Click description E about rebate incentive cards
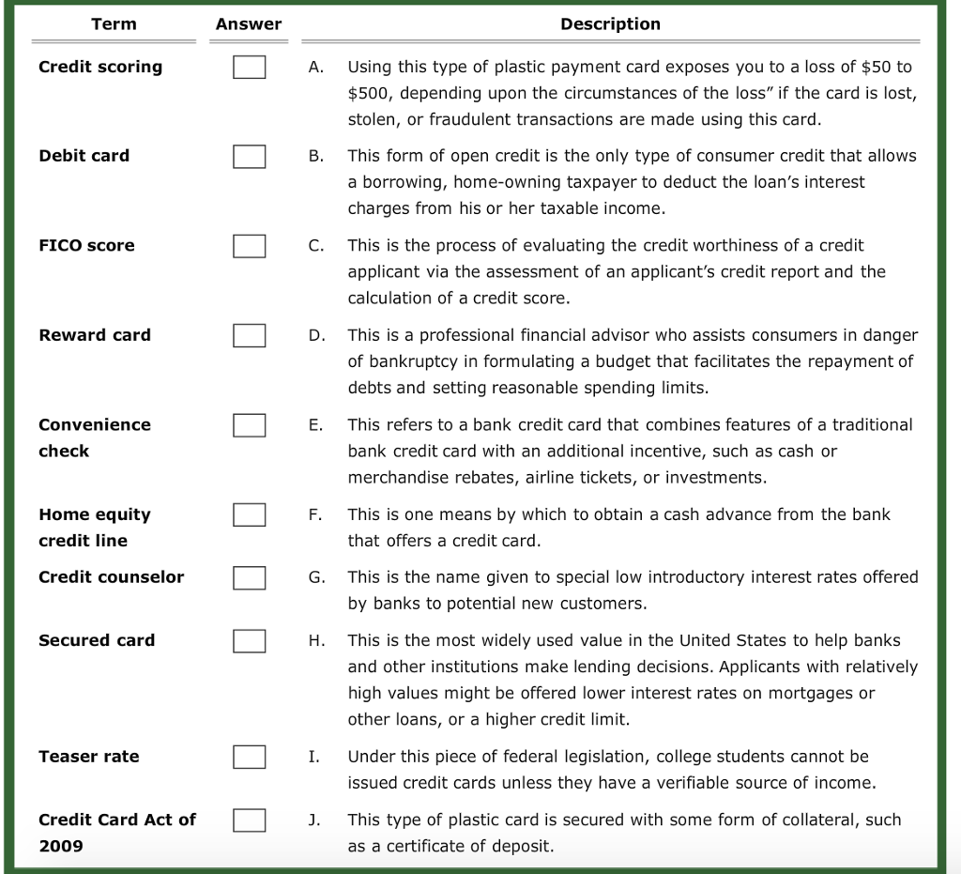The width and height of the screenshot is (961, 874). (629, 451)
